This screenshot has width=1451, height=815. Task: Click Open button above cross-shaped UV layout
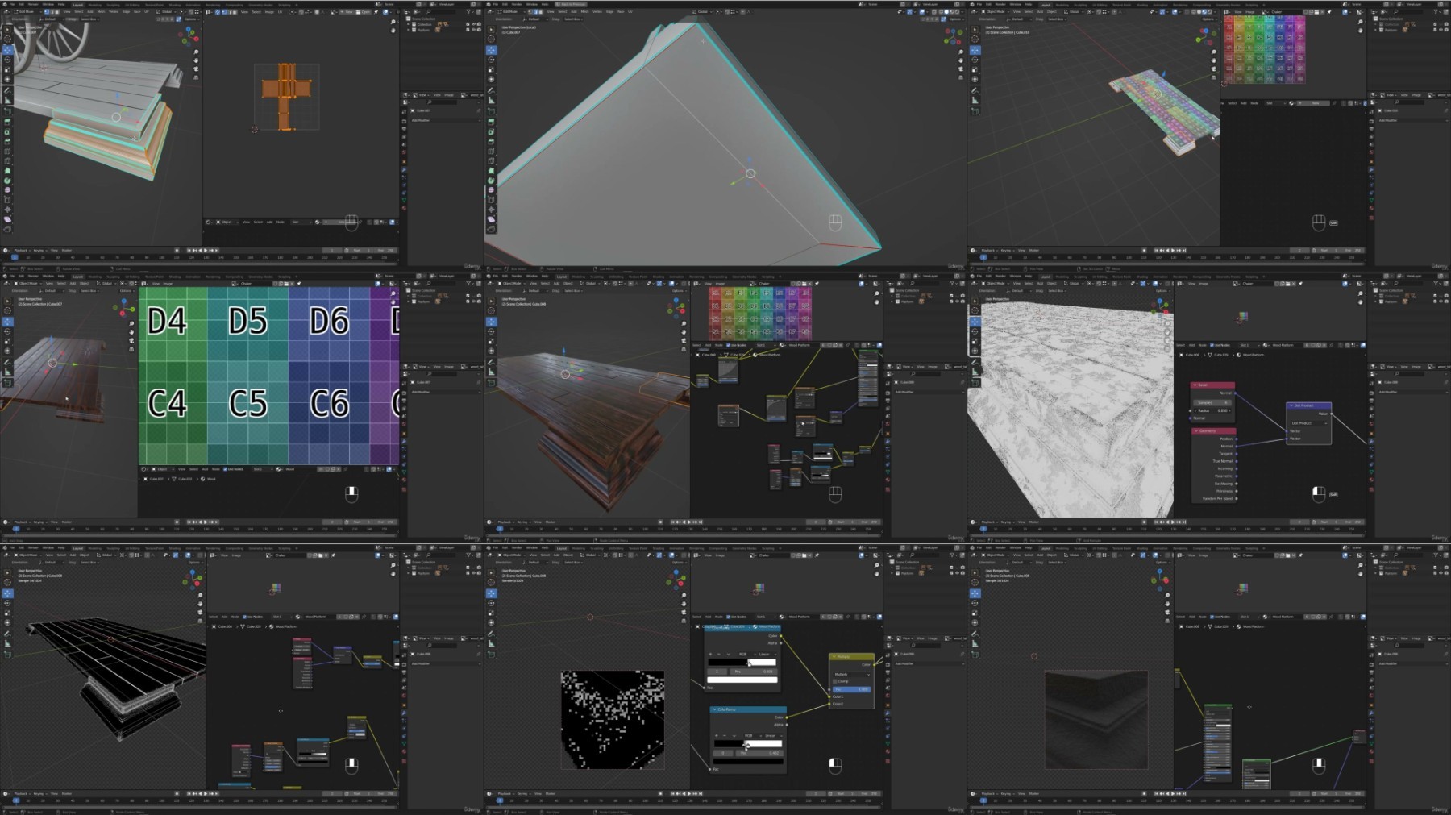(364, 12)
